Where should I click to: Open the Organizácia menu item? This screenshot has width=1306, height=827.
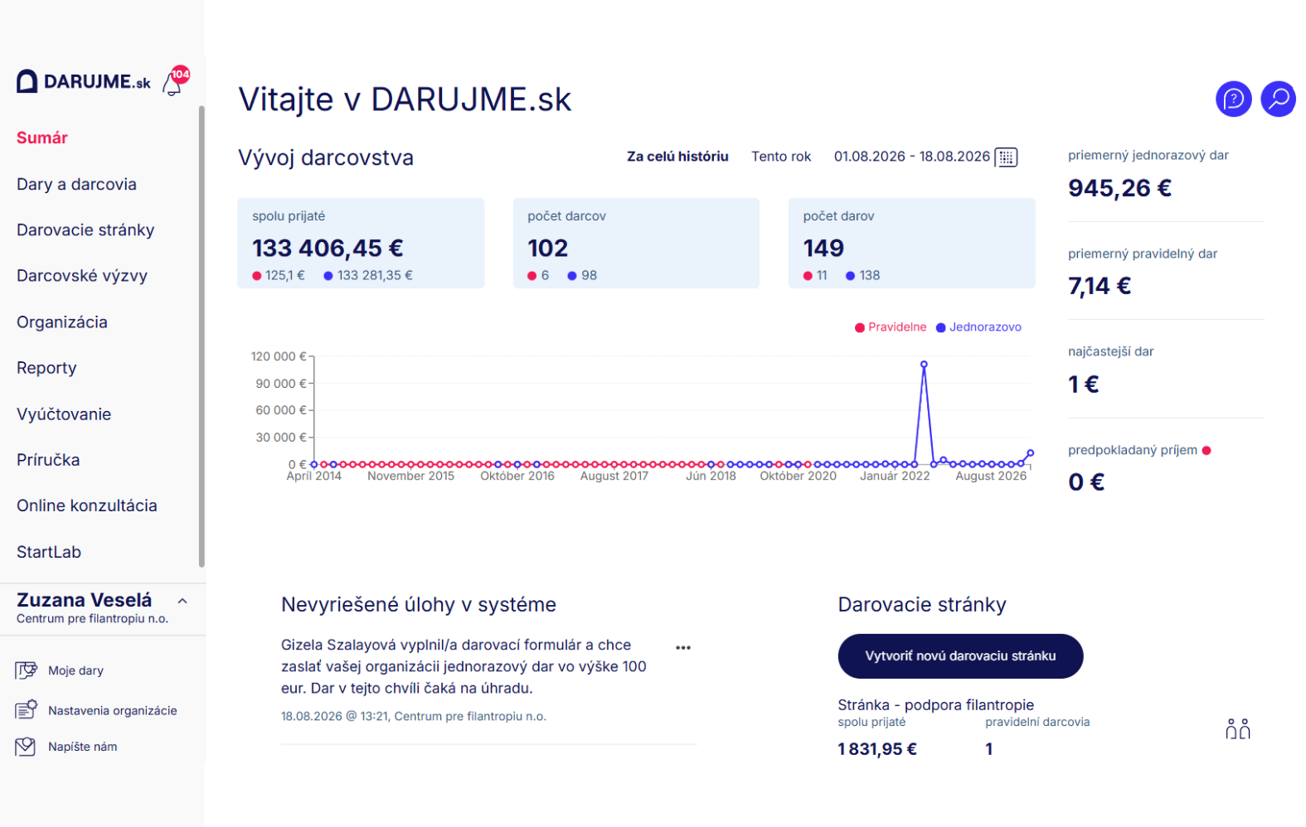[62, 322]
